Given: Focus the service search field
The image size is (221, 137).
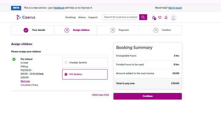Looking at the screenshot, I should click(x=121, y=17).
